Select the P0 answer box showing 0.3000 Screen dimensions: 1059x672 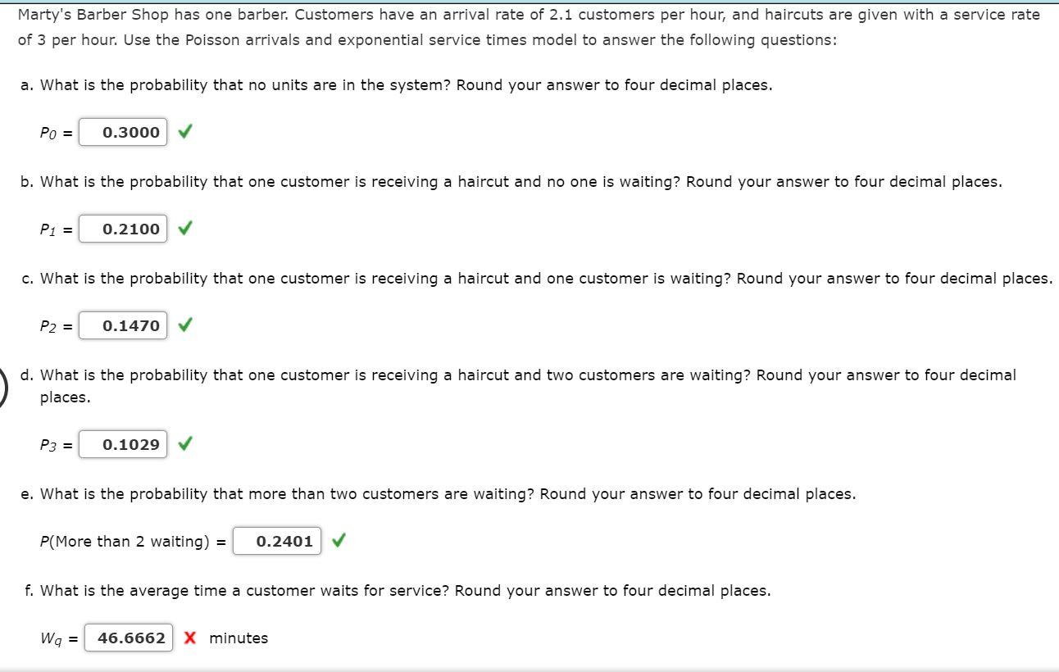(122, 131)
